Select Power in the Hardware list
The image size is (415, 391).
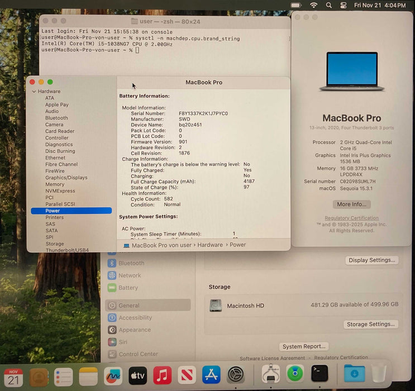71,211
